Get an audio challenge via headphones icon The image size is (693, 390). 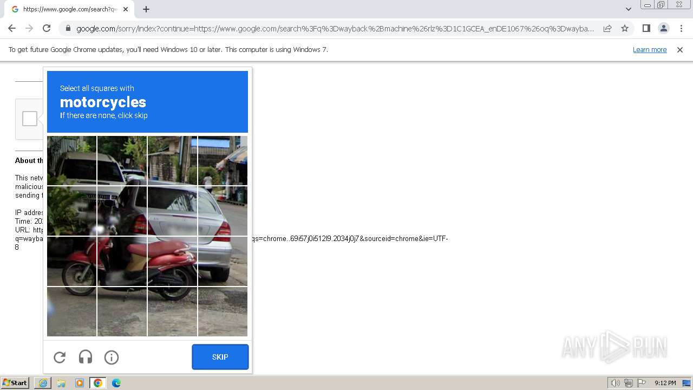(86, 357)
